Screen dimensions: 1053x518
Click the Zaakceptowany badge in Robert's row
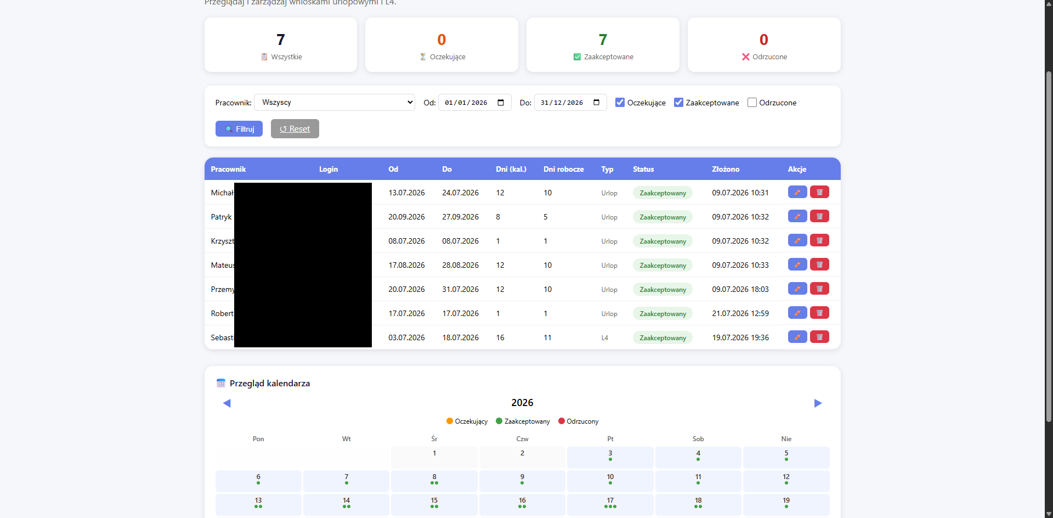pyautogui.click(x=663, y=314)
